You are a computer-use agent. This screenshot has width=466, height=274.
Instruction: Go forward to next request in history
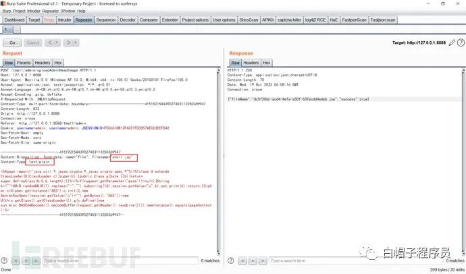tap(68, 43)
